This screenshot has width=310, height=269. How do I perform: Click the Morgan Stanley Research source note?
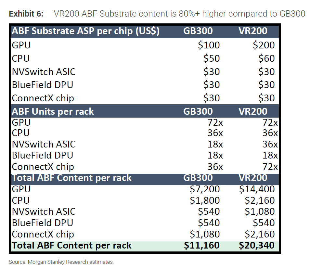61,262
